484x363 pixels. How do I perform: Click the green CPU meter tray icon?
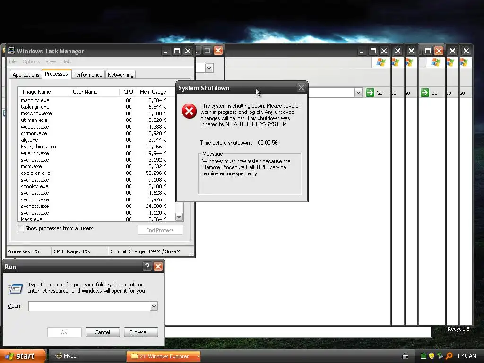click(423, 356)
